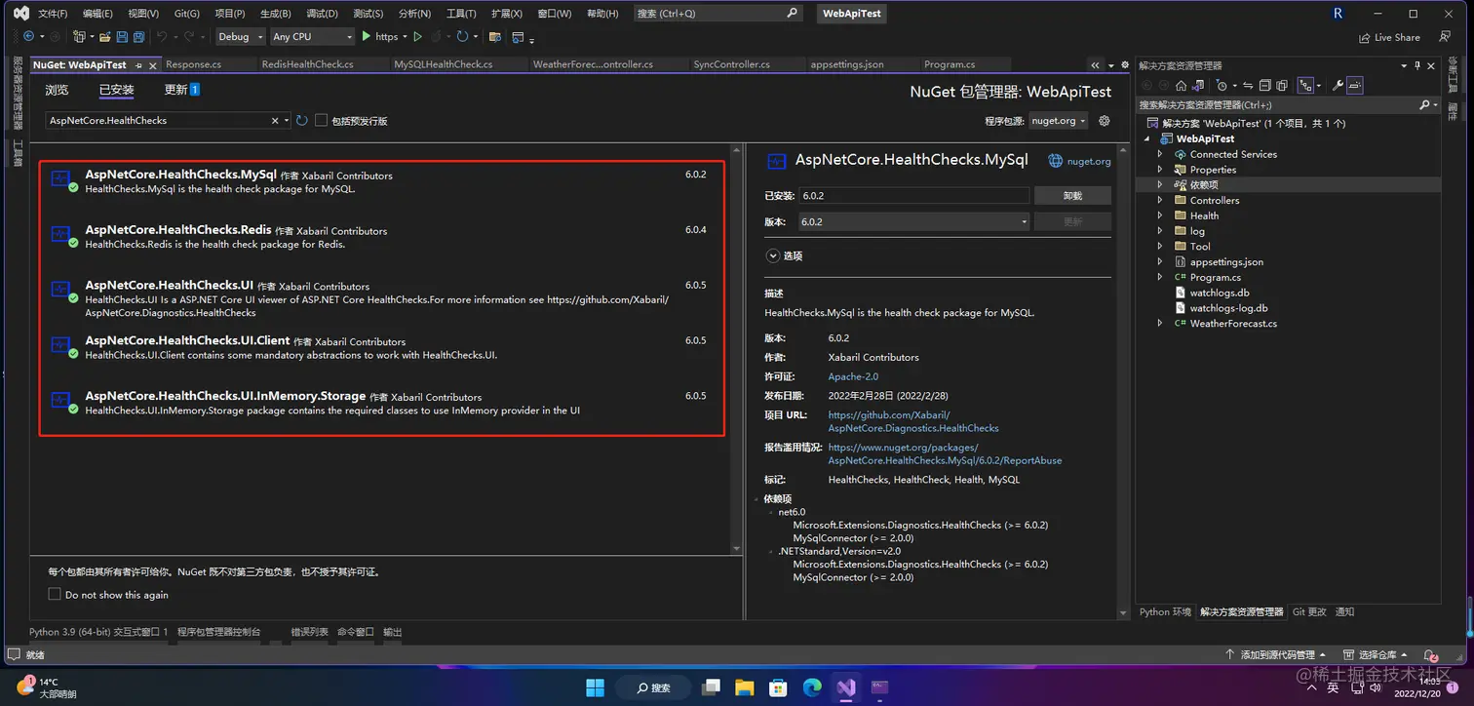
Task: Open the ReportAbuse link
Action: coord(945,453)
